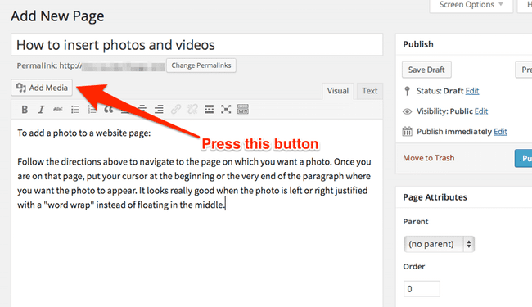Enter distraction-free fullscreen mode
Image resolution: width=532 pixels, height=307 pixels.
point(226,109)
